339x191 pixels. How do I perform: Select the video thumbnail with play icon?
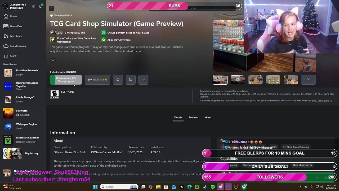click(238, 80)
